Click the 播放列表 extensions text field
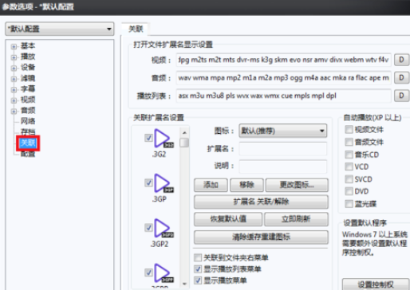Viewport: 410px width, 290px height. click(x=283, y=96)
